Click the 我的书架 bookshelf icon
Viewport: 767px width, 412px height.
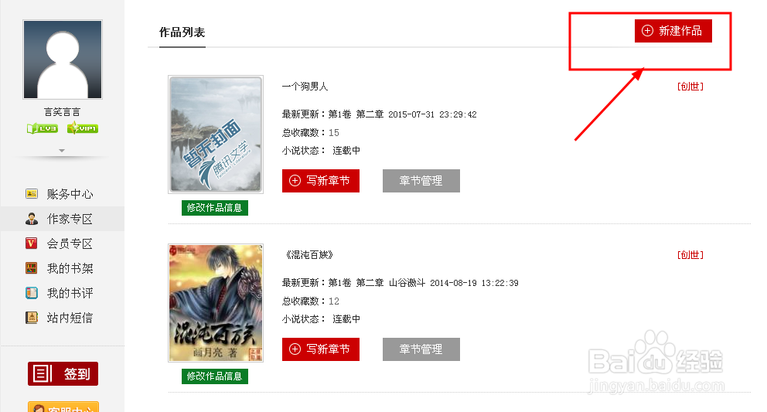[x=31, y=268]
